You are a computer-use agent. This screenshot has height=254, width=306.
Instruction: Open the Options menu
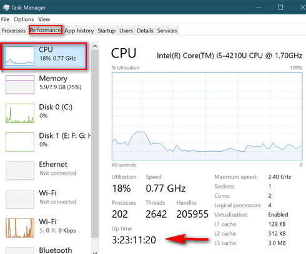point(24,19)
